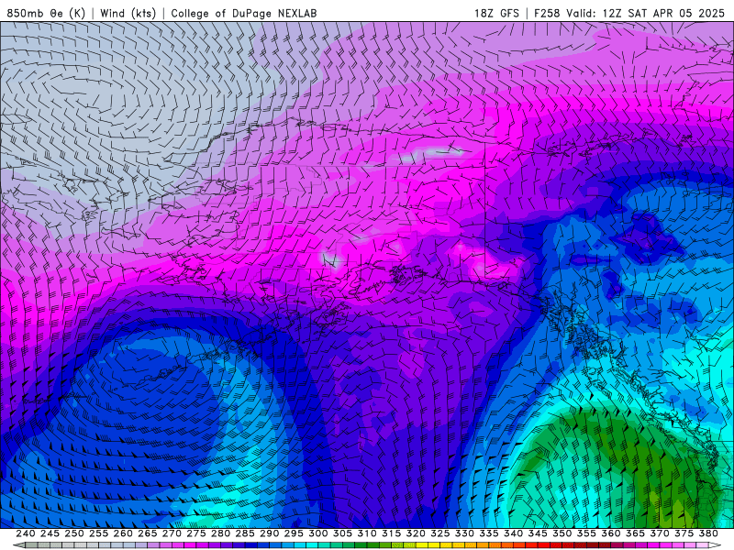
Task: Click the 370 value on the color scale
Action: 660,533
